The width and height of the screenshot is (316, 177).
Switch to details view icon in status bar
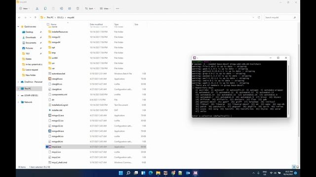(x=294, y=167)
